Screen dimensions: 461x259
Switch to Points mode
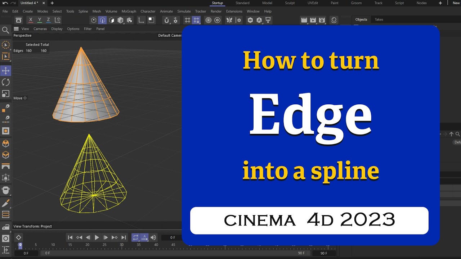pos(94,20)
